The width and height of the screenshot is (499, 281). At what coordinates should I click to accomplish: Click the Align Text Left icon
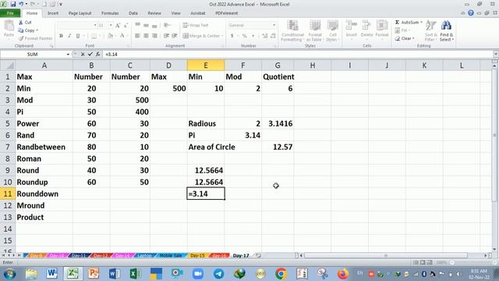pyautogui.click(x=137, y=36)
